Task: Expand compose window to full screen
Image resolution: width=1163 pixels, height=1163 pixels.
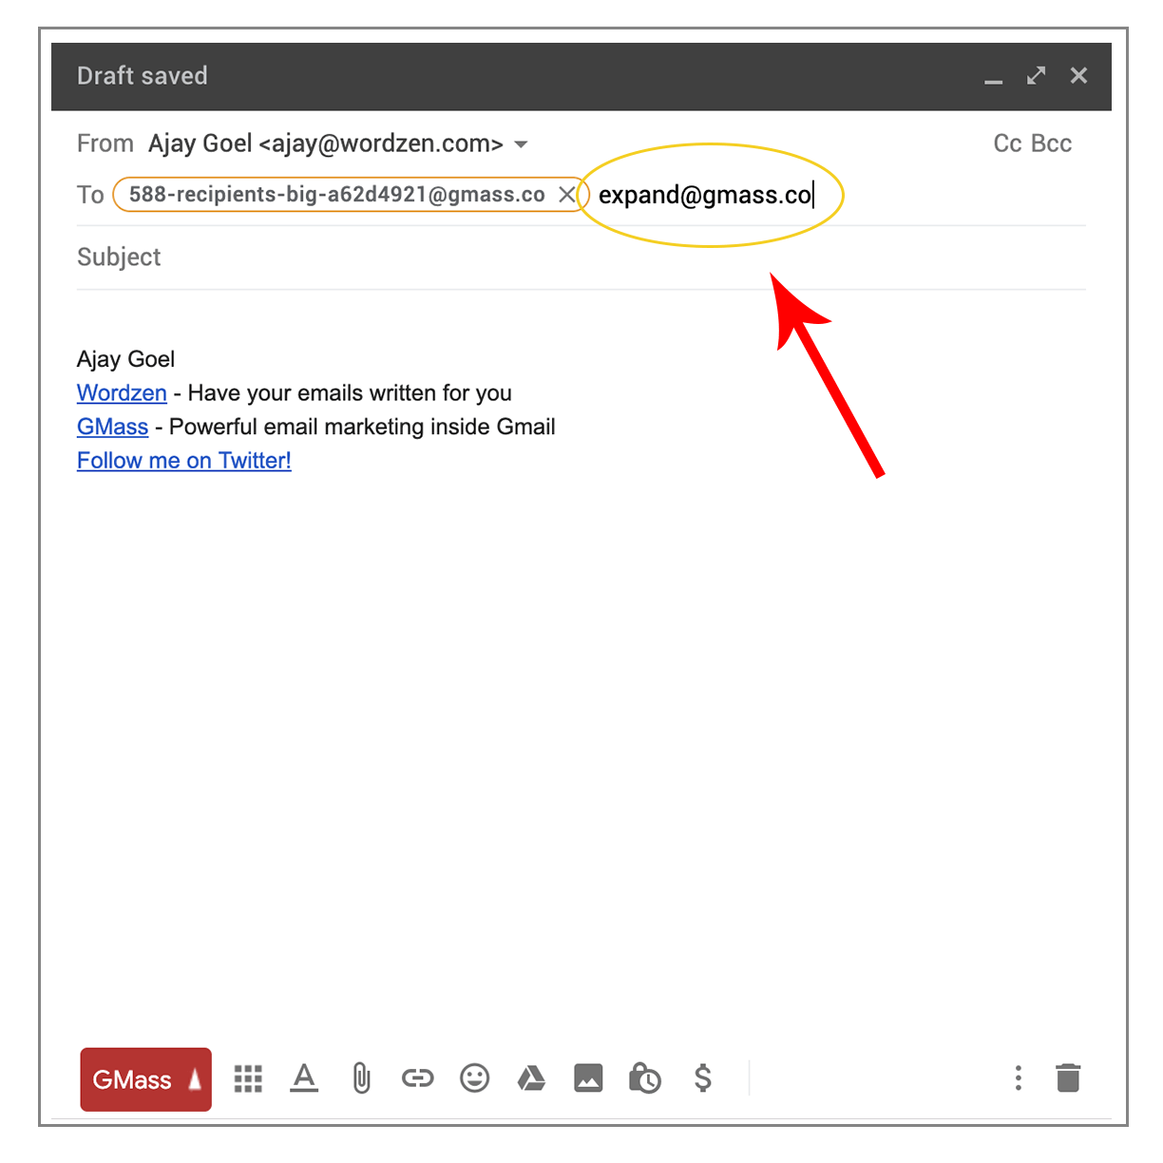Action: click(1037, 75)
